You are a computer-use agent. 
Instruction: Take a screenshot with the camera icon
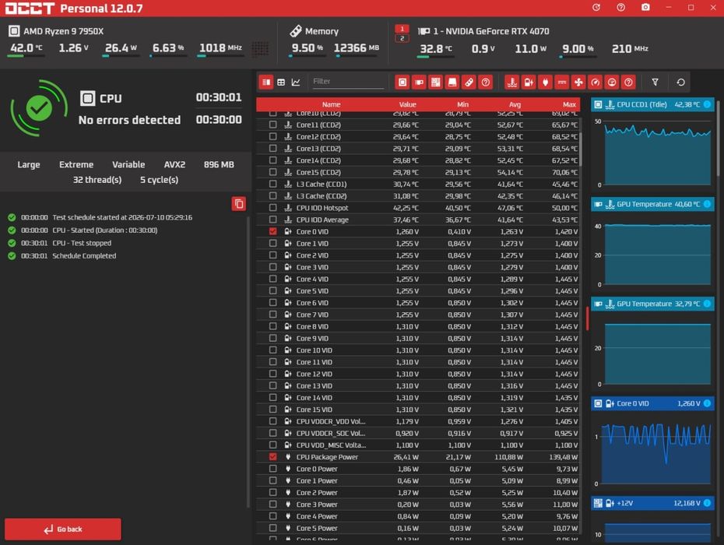pos(645,7)
